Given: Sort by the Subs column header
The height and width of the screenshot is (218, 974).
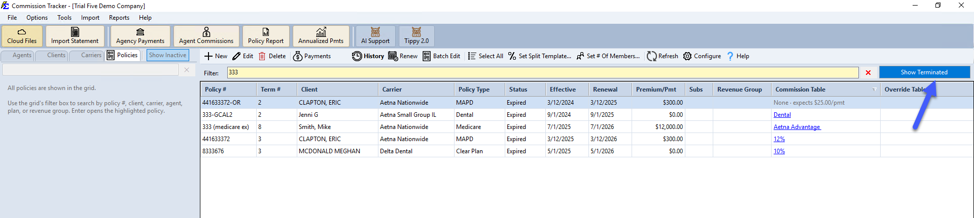Looking at the screenshot, I should coord(699,90).
